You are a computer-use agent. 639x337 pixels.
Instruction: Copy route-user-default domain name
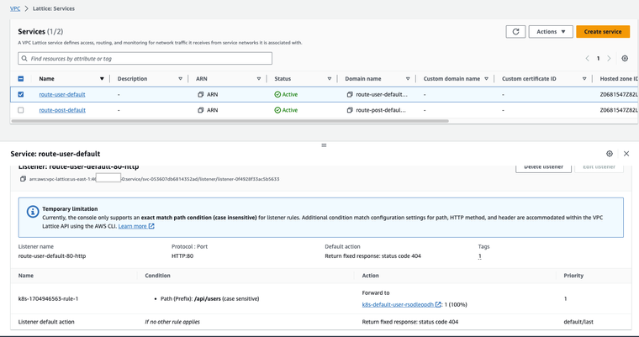[x=350, y=95]
